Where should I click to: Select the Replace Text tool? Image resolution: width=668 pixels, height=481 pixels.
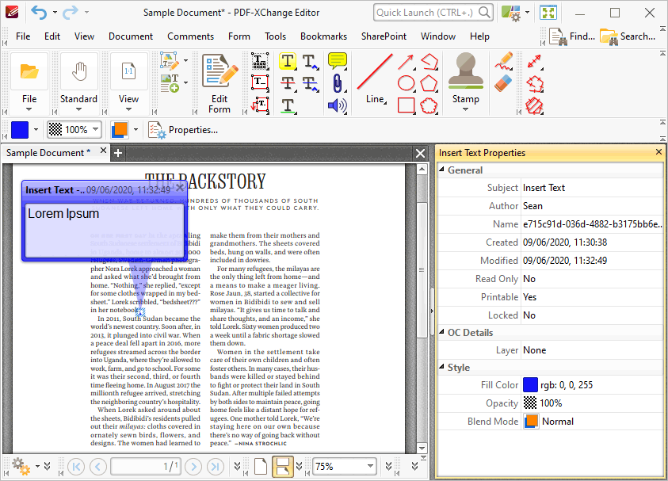310,83
